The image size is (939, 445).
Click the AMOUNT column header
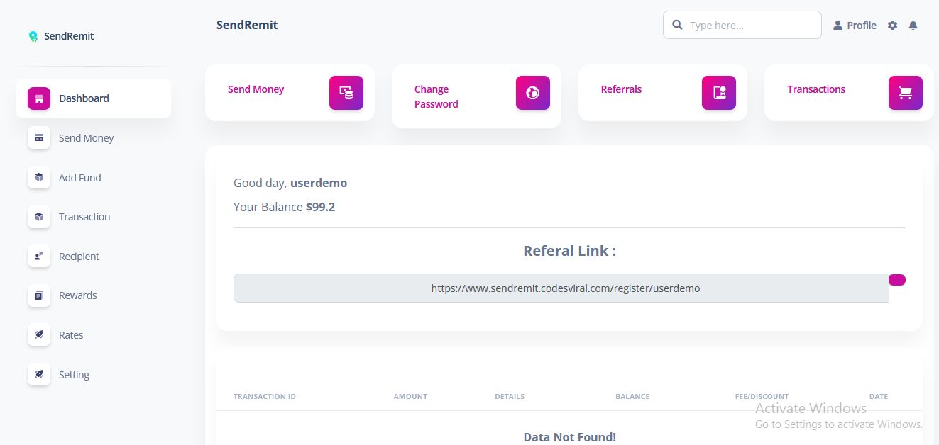click(411, 396)
